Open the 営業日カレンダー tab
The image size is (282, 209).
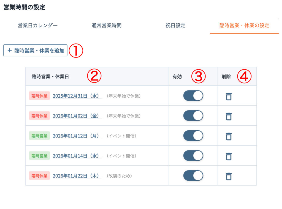click(38, 26)
